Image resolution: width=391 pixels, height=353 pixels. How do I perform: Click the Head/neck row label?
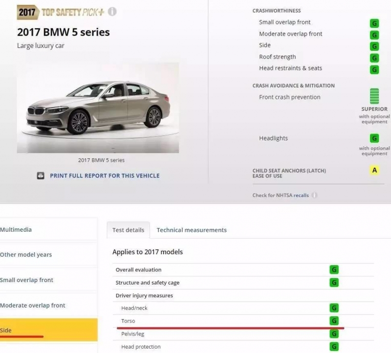[134, 308]
